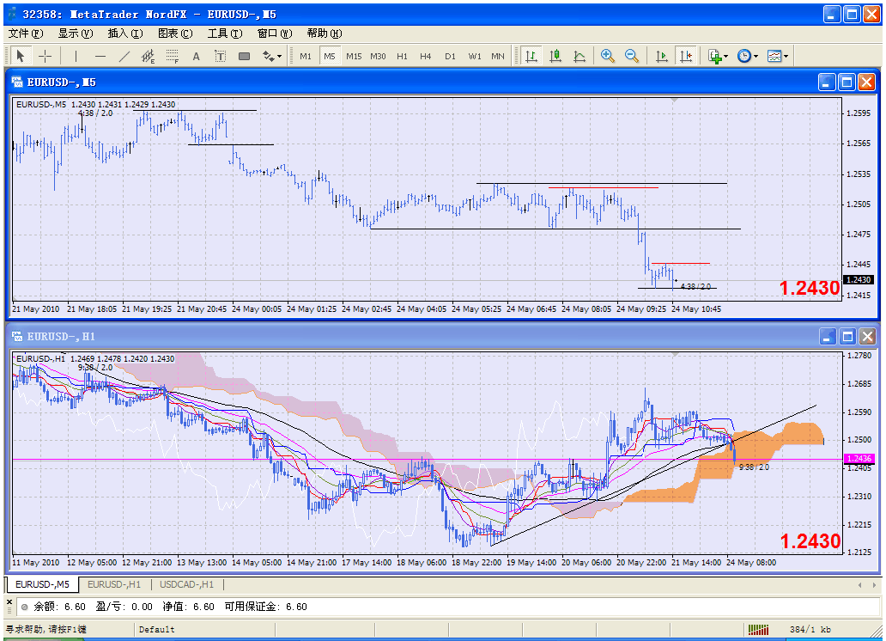Open the 插入(I) menu
This screenshot has height=641, width=886.
coord(124,34)
